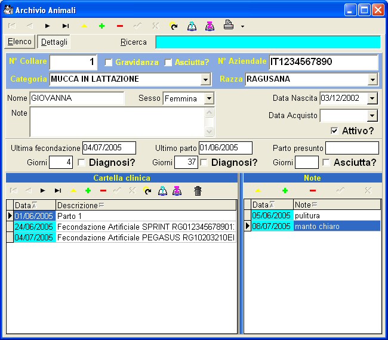Click date cell 24/06/2005 in Cartella clinica
This screenshot has height=340, width=388.
[35, 227]
